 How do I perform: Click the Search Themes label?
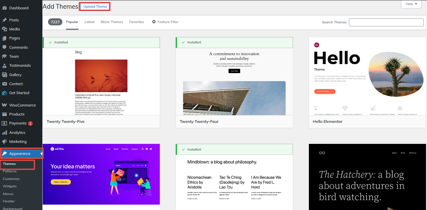tap(334, 22)
